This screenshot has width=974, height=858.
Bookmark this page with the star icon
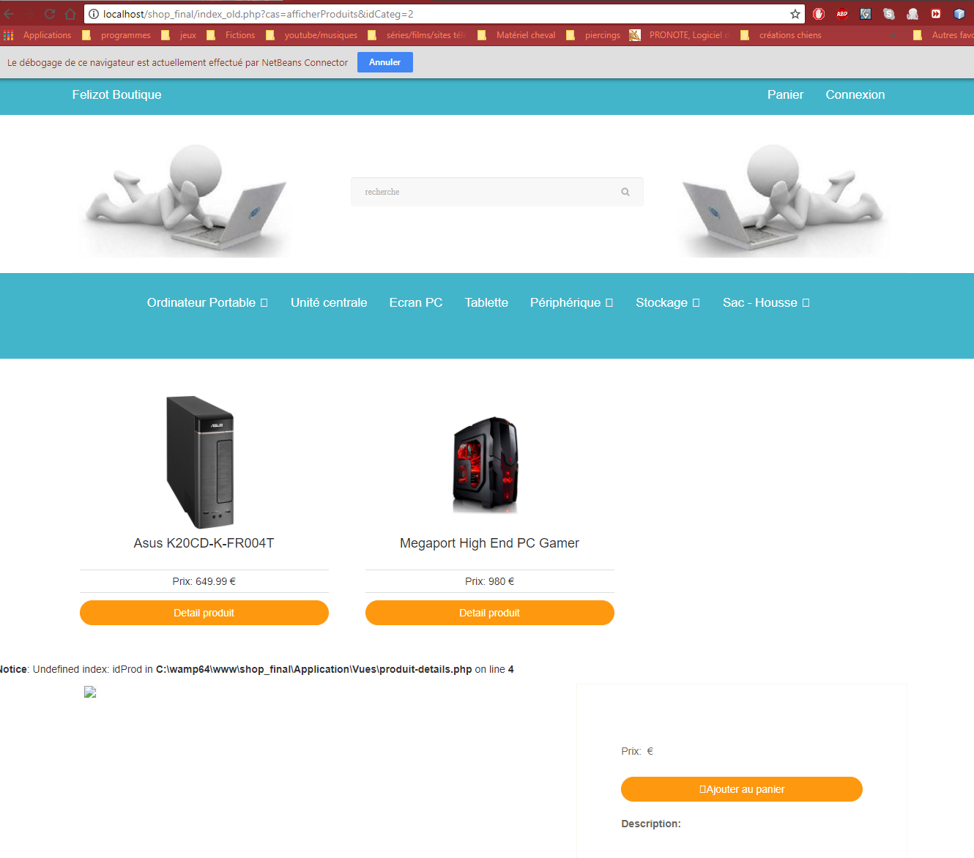point(795,14)
